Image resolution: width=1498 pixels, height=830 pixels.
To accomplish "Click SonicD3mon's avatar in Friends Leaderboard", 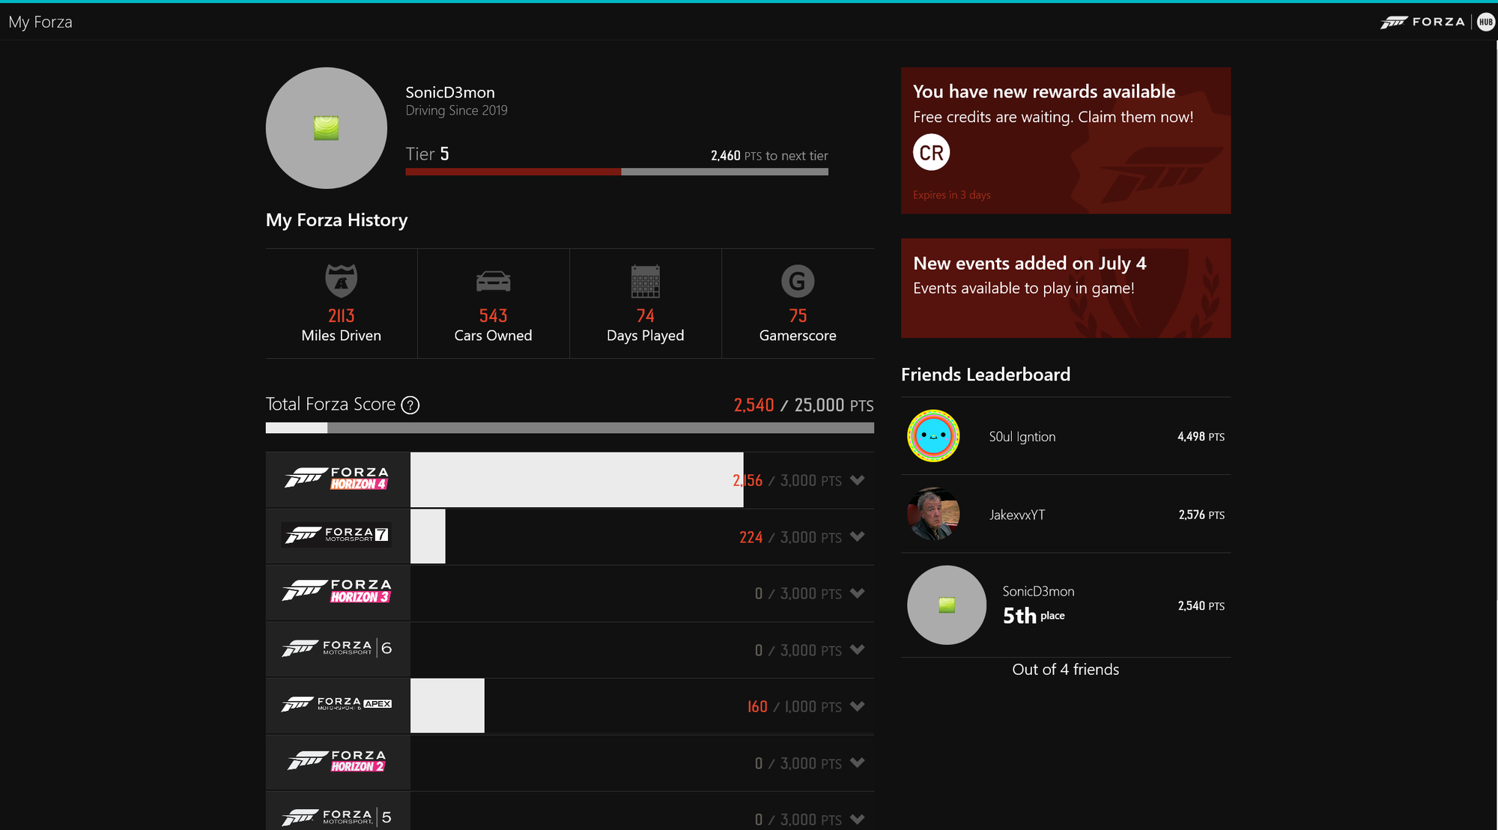I will (x=947, y=605).
